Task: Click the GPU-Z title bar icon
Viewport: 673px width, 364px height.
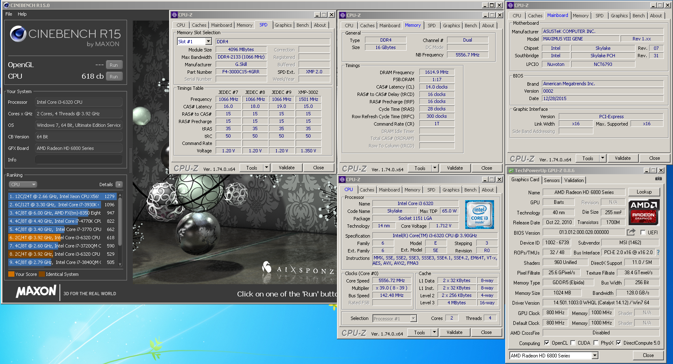Action: [511, 170]
